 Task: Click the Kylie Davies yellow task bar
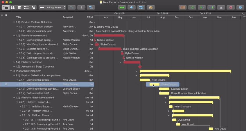click(145, 80)
